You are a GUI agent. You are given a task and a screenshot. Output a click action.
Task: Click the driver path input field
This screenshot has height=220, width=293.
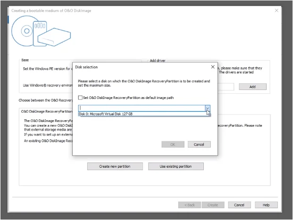pos(226,87)
